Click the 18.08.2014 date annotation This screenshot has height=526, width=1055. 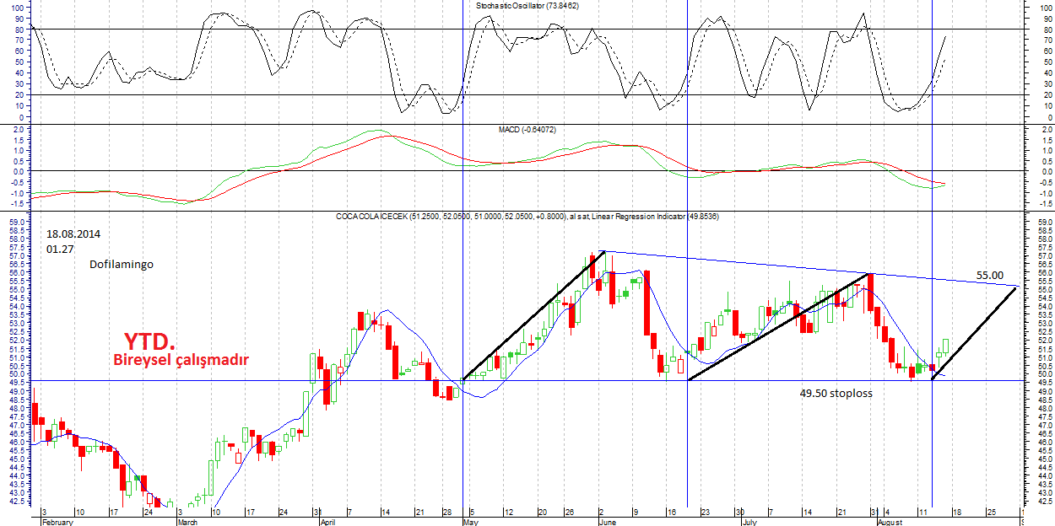coord(78,233)
